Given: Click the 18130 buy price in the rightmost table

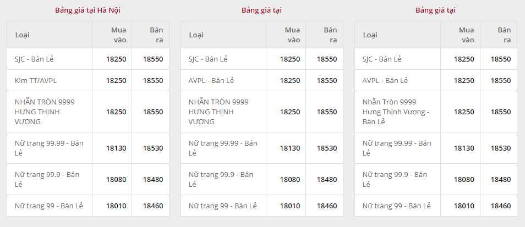Looking at the screenshot, I should point(464,148).
